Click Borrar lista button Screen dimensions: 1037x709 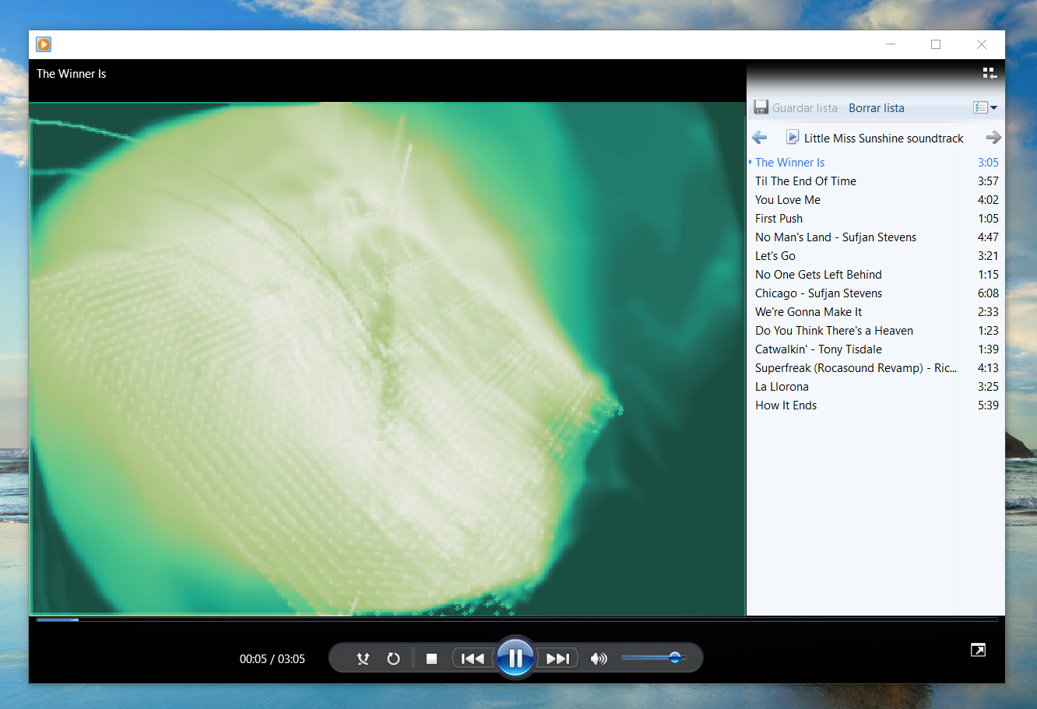[x=876, y=107]
